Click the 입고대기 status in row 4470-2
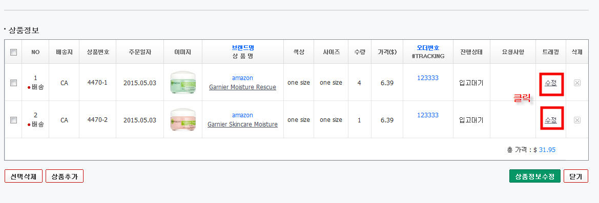Image resolution: width=599 pixels, height=203 pixels. (x=471, y=120)
